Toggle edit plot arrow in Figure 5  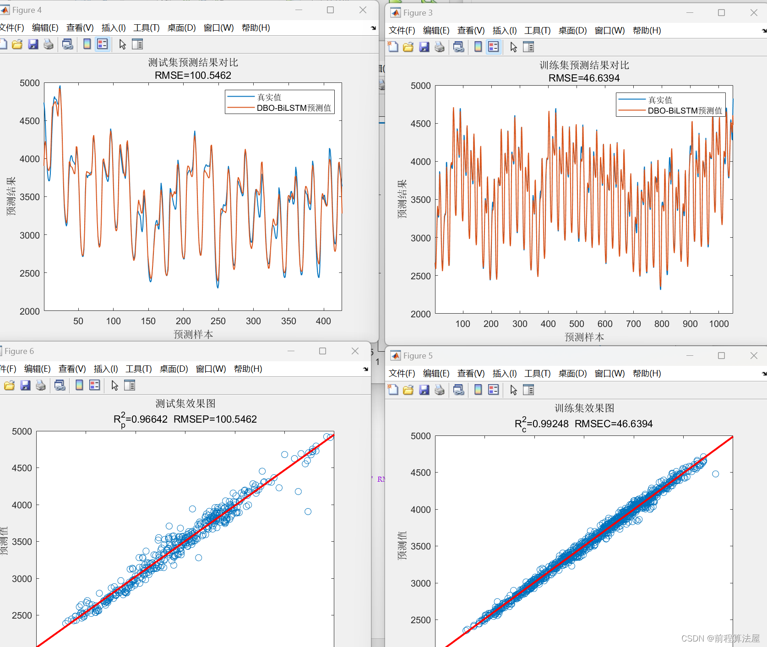[x=513, y=390]
